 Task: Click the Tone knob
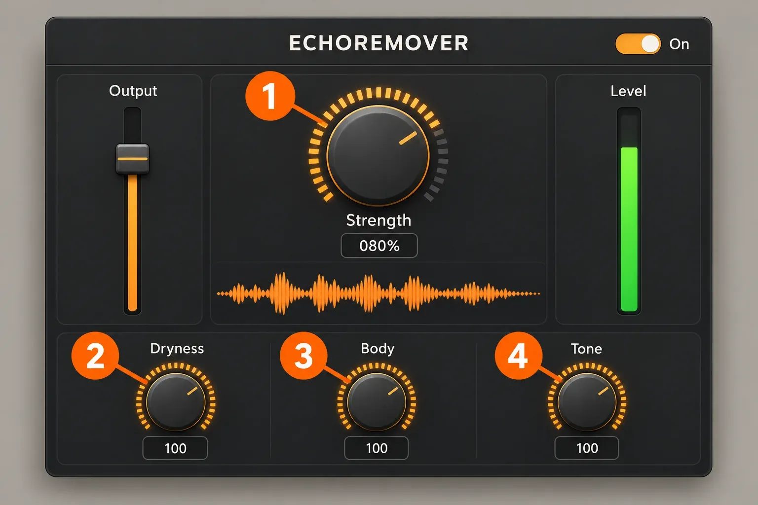tap(587, 401)
